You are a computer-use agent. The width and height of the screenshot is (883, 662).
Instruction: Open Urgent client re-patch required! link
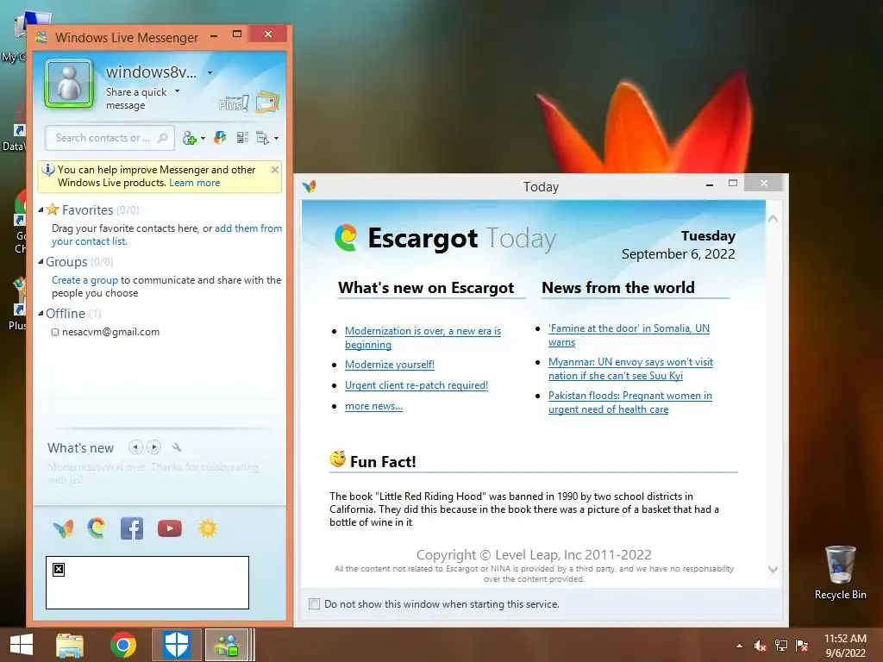click(416, 385)
